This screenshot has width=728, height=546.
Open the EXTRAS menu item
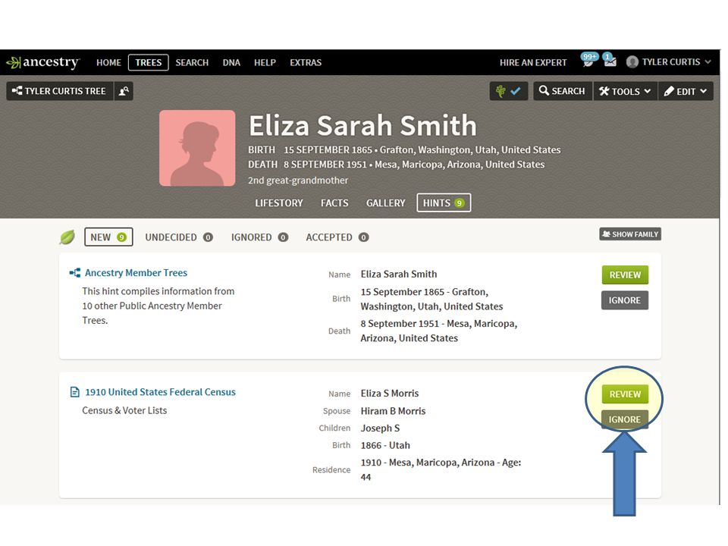306,63
